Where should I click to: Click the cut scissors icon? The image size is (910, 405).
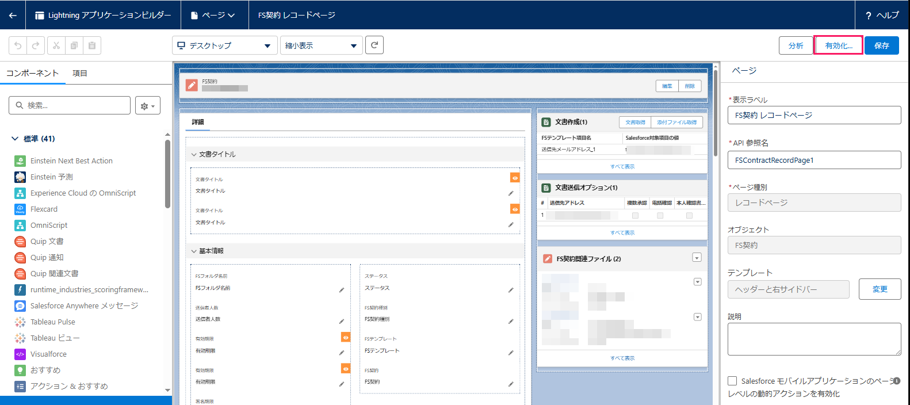[56, 45]
